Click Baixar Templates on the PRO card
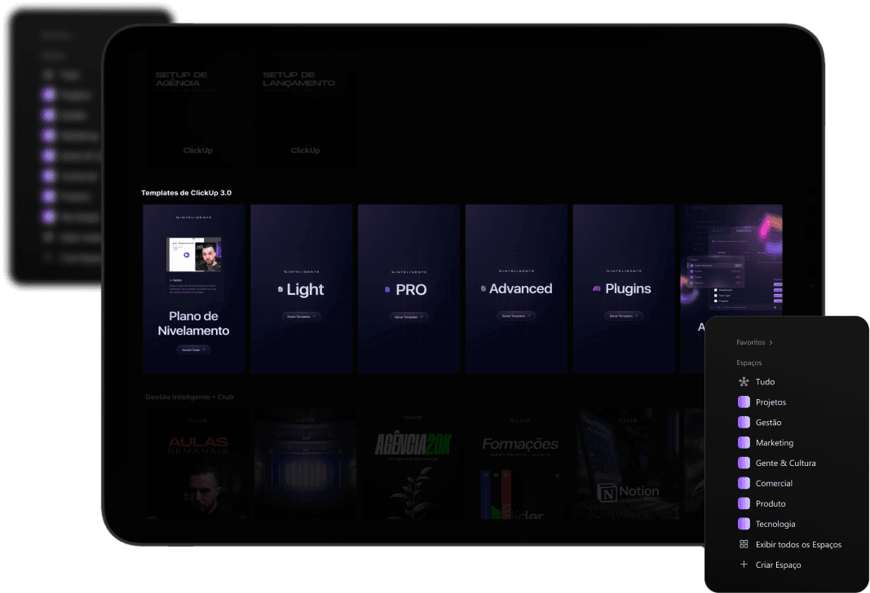 pyautogui.click(x=409, y=317)
